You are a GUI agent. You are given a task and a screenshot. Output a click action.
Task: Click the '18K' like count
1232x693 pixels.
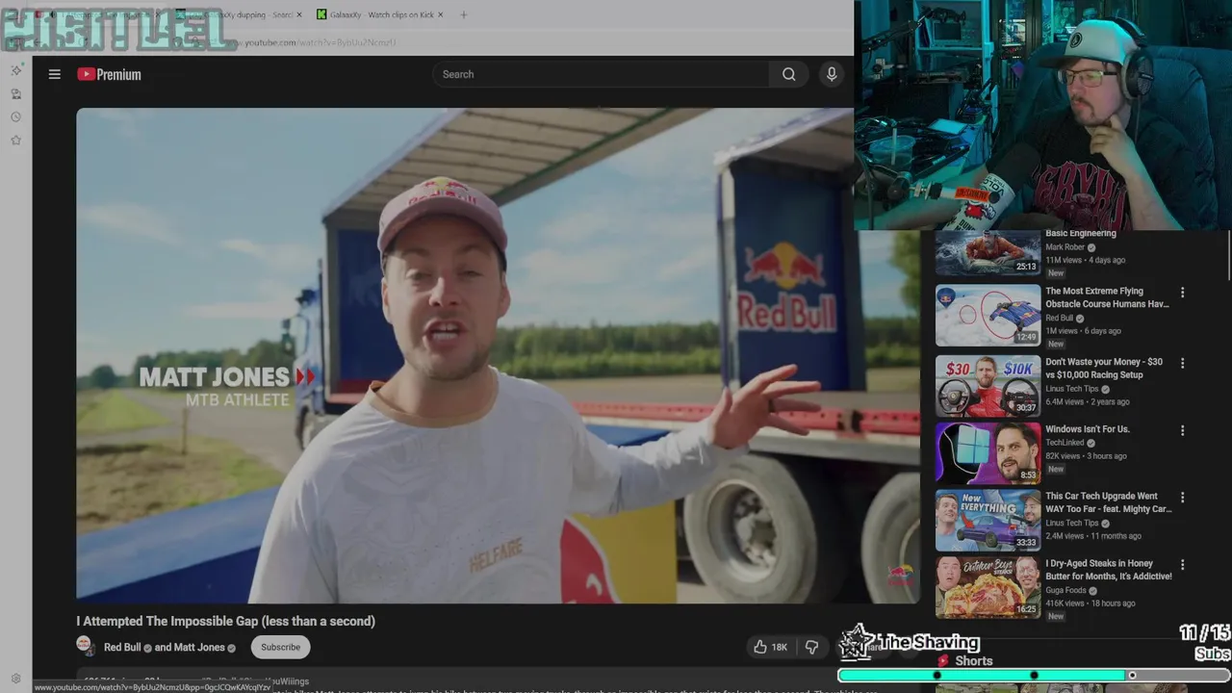(x=780, y=647)
